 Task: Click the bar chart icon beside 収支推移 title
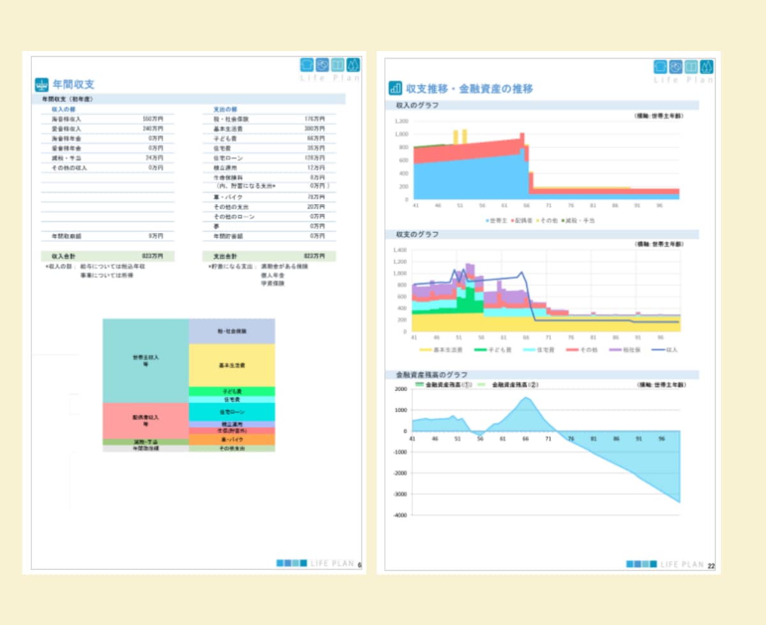tap(395, 88)
